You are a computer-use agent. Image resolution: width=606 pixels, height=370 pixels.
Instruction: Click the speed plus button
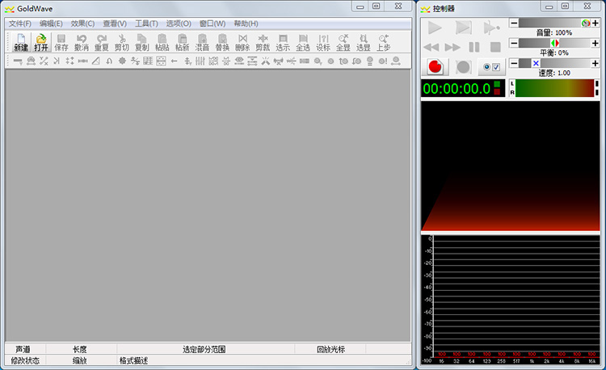click(595, 63)
